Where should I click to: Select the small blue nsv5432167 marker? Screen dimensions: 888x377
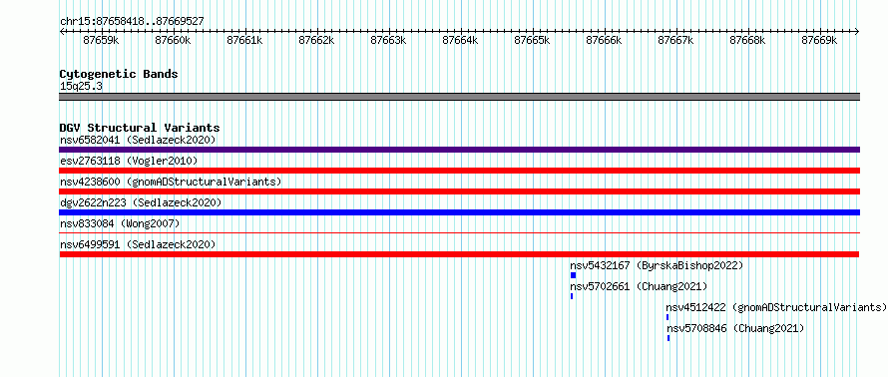[x=573, y=275]
